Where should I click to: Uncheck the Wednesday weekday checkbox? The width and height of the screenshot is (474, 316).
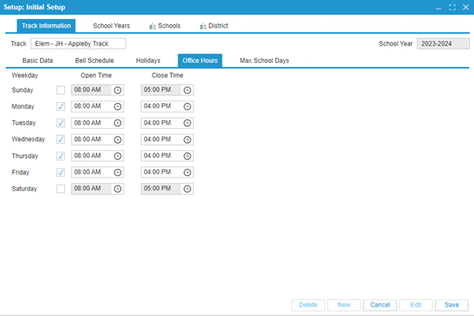61,139
